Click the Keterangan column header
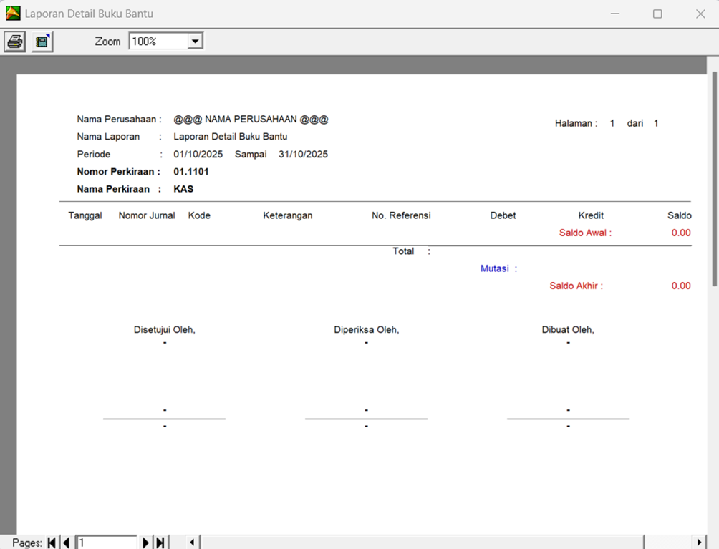The width and height of the screenshot is (719, 549). click(x=287, y=215)
